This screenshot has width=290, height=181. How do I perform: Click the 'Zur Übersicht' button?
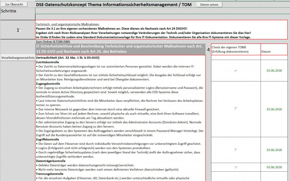click(14, 5)
